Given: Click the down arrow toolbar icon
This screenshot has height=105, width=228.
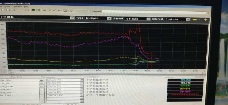Looking at the screenshot, I should click(x=49, y=10).
